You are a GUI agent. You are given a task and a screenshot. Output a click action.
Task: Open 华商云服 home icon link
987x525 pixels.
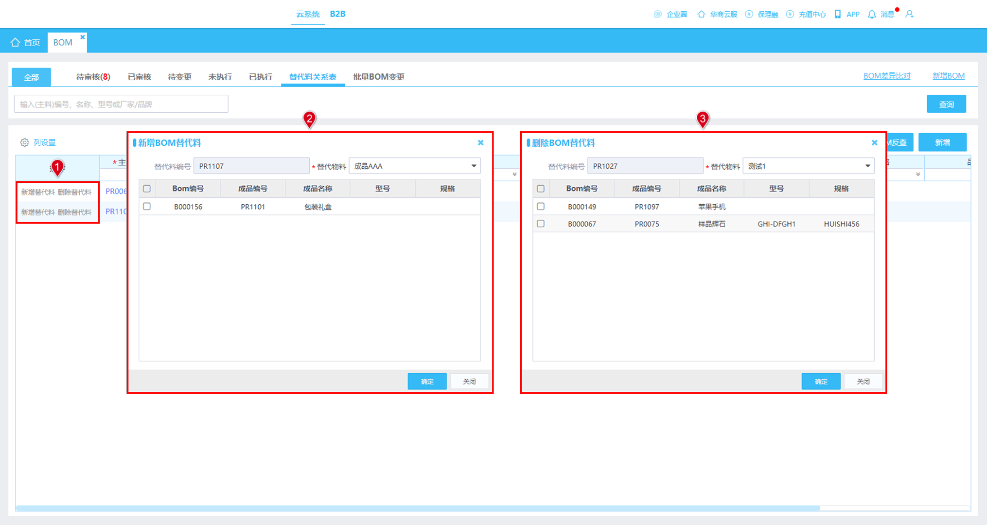pyautogui.click(x=701, y=14)
